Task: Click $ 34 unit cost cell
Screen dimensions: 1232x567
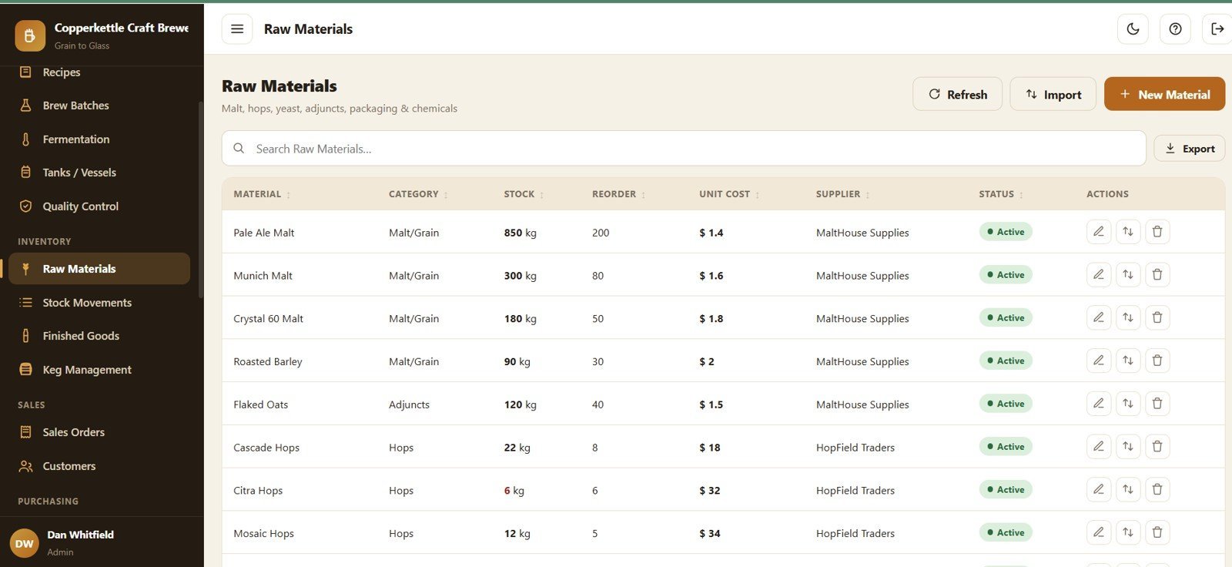Action: (x=710, y=533)
